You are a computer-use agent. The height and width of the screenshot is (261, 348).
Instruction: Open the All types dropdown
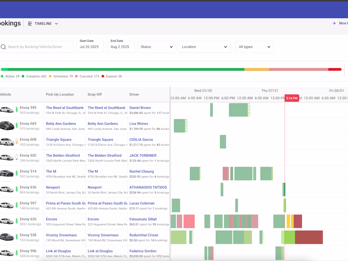tap(254, 47)
